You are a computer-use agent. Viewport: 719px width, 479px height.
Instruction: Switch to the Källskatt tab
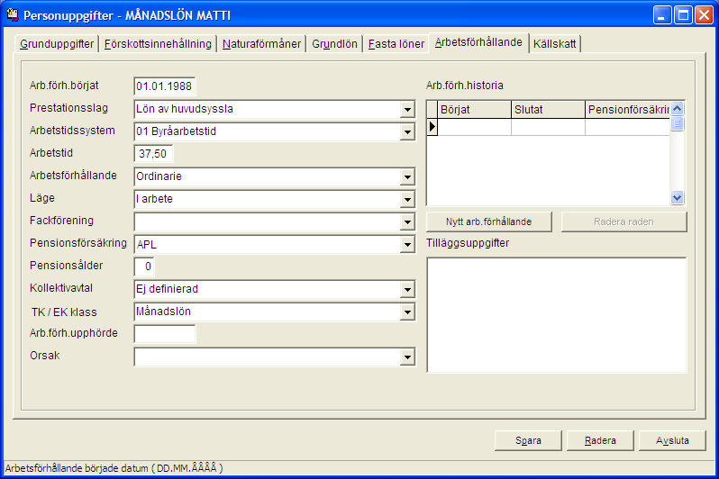pos(554,44)
